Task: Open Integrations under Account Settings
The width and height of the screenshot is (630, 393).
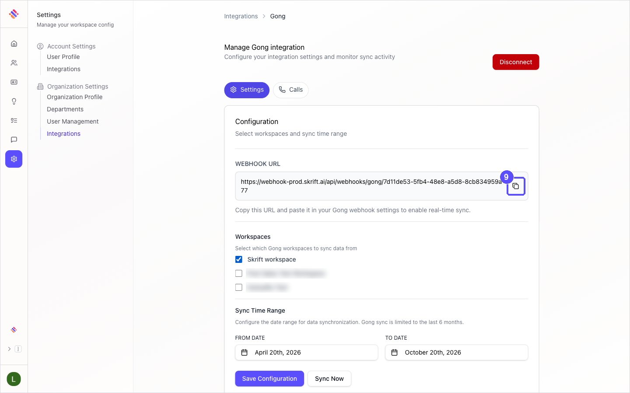Action: coord(63,69)
